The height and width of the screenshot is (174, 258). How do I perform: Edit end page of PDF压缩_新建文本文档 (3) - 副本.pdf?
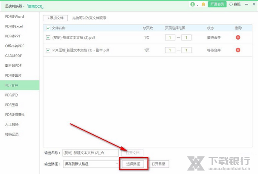tap(187, 50)
